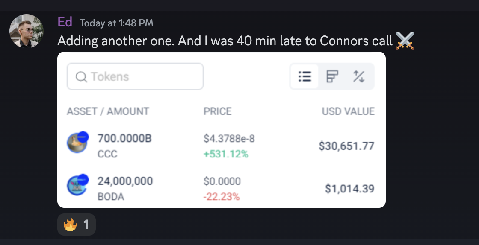The height and width of the screenshot is (245, 479).
Task: Click the -22.23% BODA price change
Action: (222, 197)
